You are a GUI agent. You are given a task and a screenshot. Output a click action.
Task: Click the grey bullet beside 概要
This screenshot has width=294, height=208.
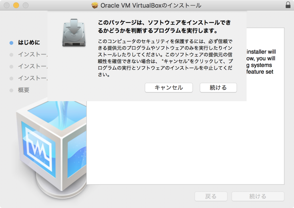coord(11,90)
